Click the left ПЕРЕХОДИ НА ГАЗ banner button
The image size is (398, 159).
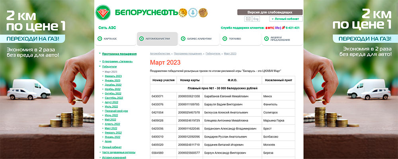[x=33, y=39]
